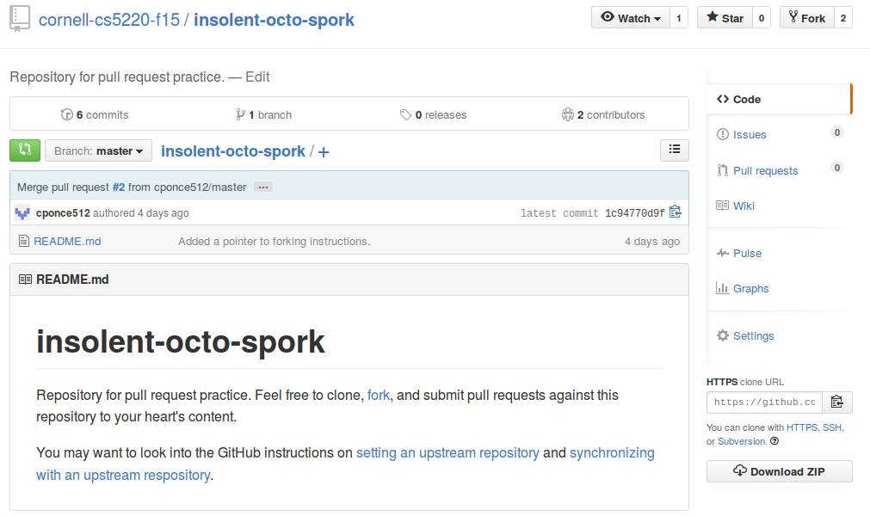This screenshot has height=516, width=870.
Task: Copy the HTTPS clone URL to clipboard
Action: point(837,402)
